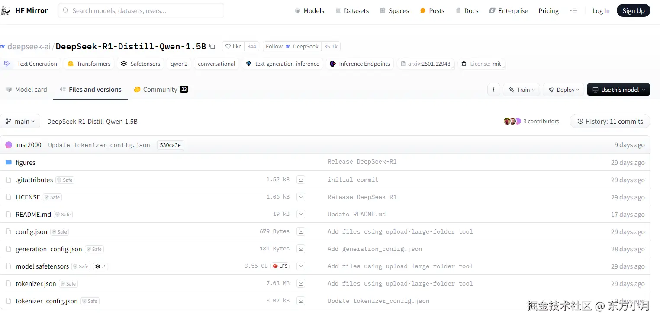Download generation_config.json via download icon

(301, 249)
